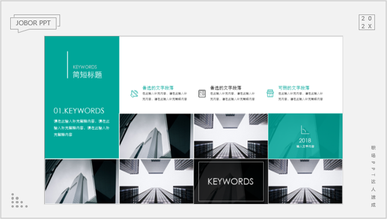Select the teal 备选的文字段落 heading
387x219 pixels.
158,88
